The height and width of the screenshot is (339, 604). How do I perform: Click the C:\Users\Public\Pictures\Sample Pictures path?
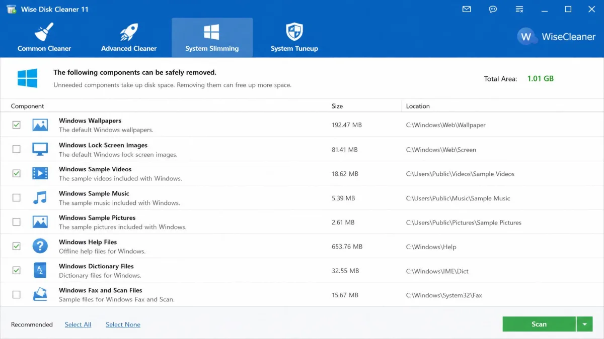[x=464, y=222]
